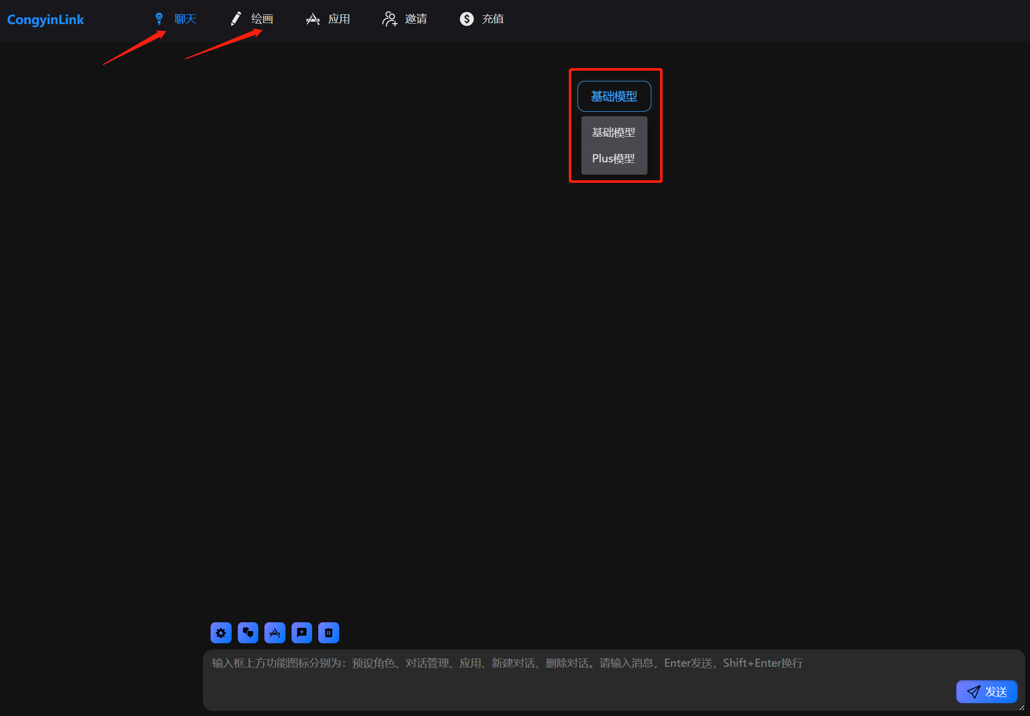Start a new conversation icon

(302, 633)
